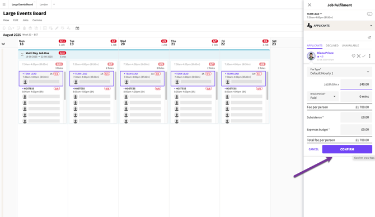Select the Large Events Board tab
The height and width of the screenshot is (217, 375).
[22, 4]
